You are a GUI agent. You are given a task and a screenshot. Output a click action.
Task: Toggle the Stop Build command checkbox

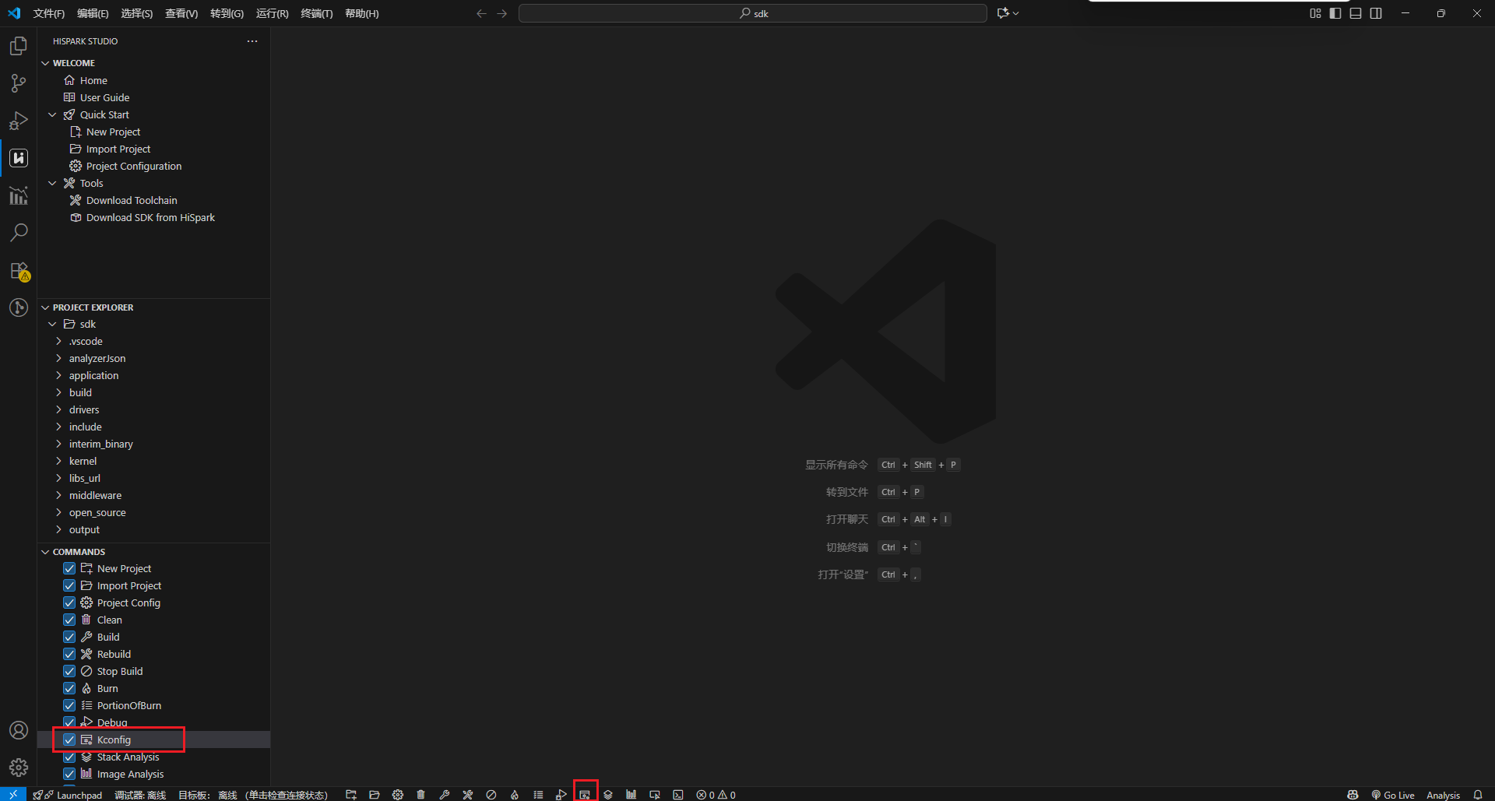pyautogui.click(x=70, y=671)
